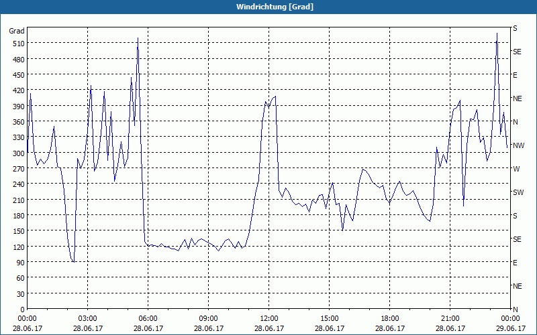Image resolution: width=537 pixels, height=335 pixels.
Task: Click the 15:00 time label
Action: 329,319
